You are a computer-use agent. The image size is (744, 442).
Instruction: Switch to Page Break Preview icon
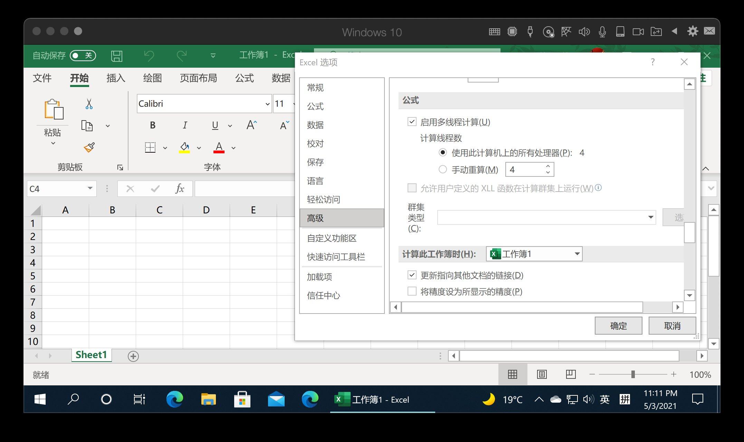(571, 374)
